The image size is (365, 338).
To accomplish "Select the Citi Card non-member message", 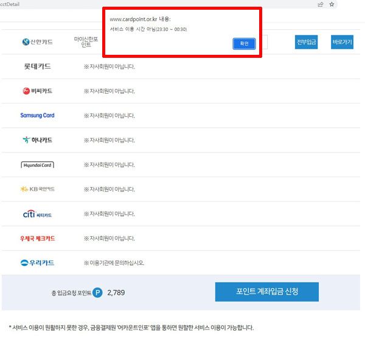I will pos(109,214).
